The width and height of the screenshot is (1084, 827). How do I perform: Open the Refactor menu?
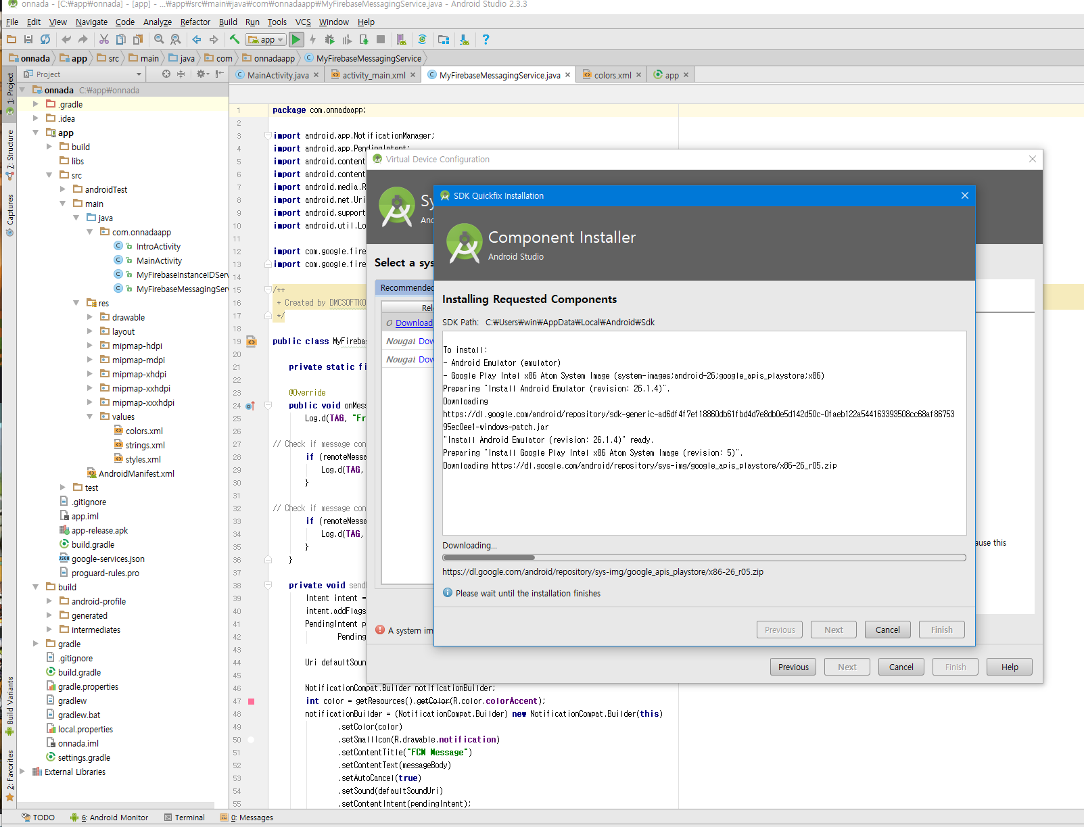coord(195,22)
